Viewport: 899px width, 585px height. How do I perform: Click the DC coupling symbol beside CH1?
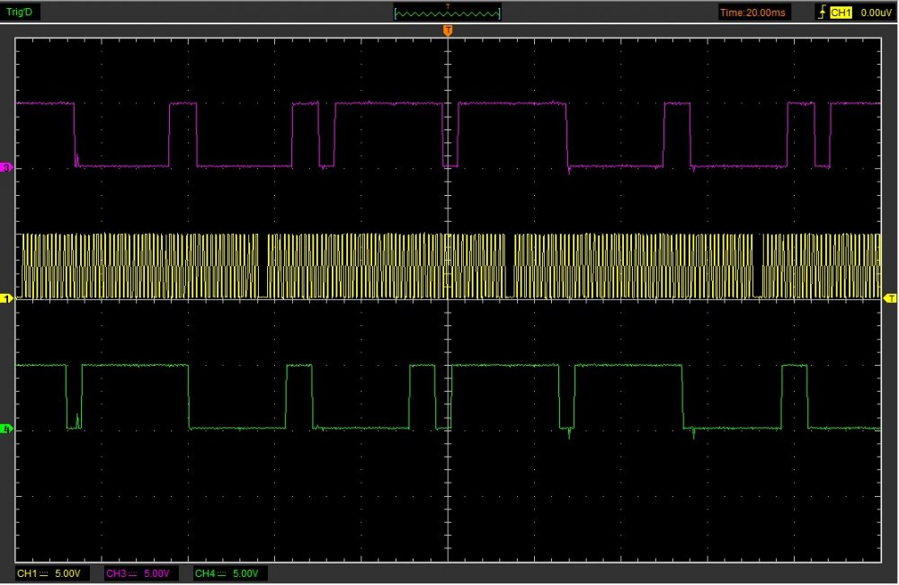pyautogui.click(x=45, y=573)
